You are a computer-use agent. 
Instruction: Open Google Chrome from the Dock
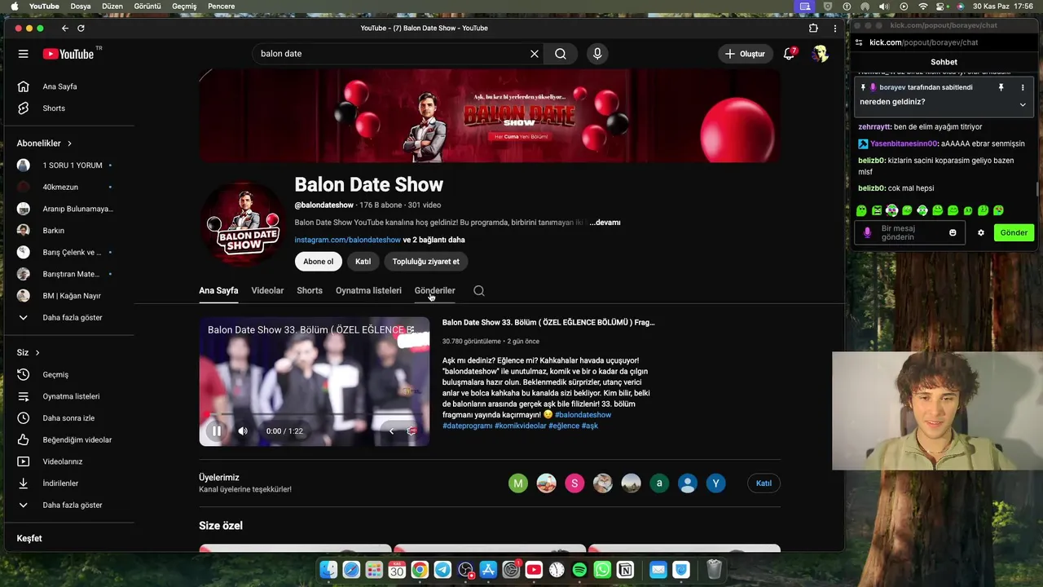point(420,570)
